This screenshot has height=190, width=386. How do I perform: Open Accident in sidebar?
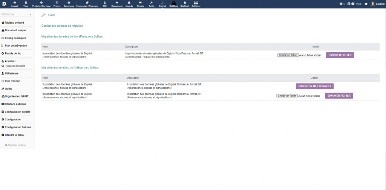[9, 61]
